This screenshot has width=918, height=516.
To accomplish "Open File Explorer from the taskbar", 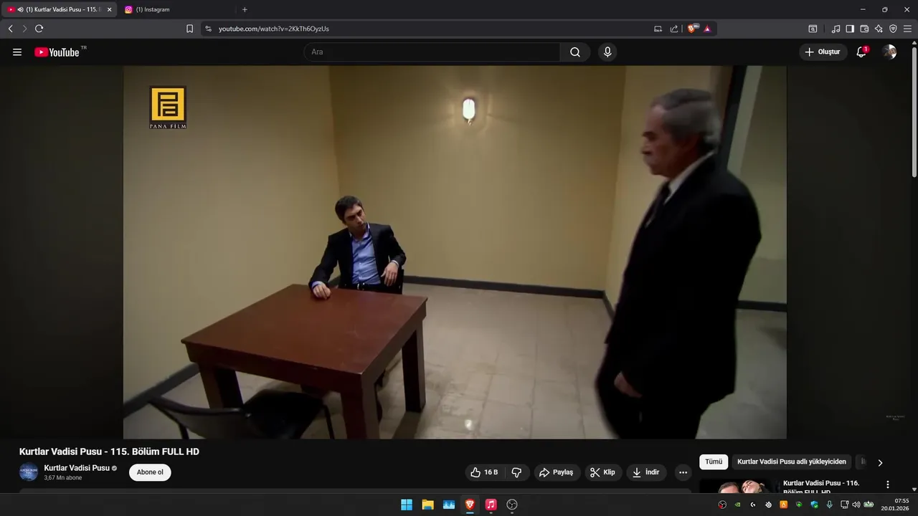I will click(x=427, y=505).
